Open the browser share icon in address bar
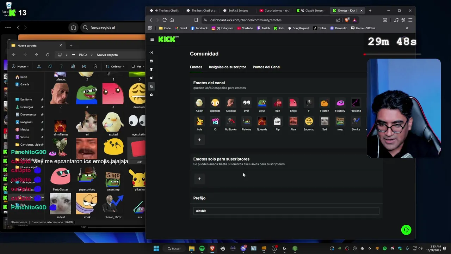 tap(338, 20)
